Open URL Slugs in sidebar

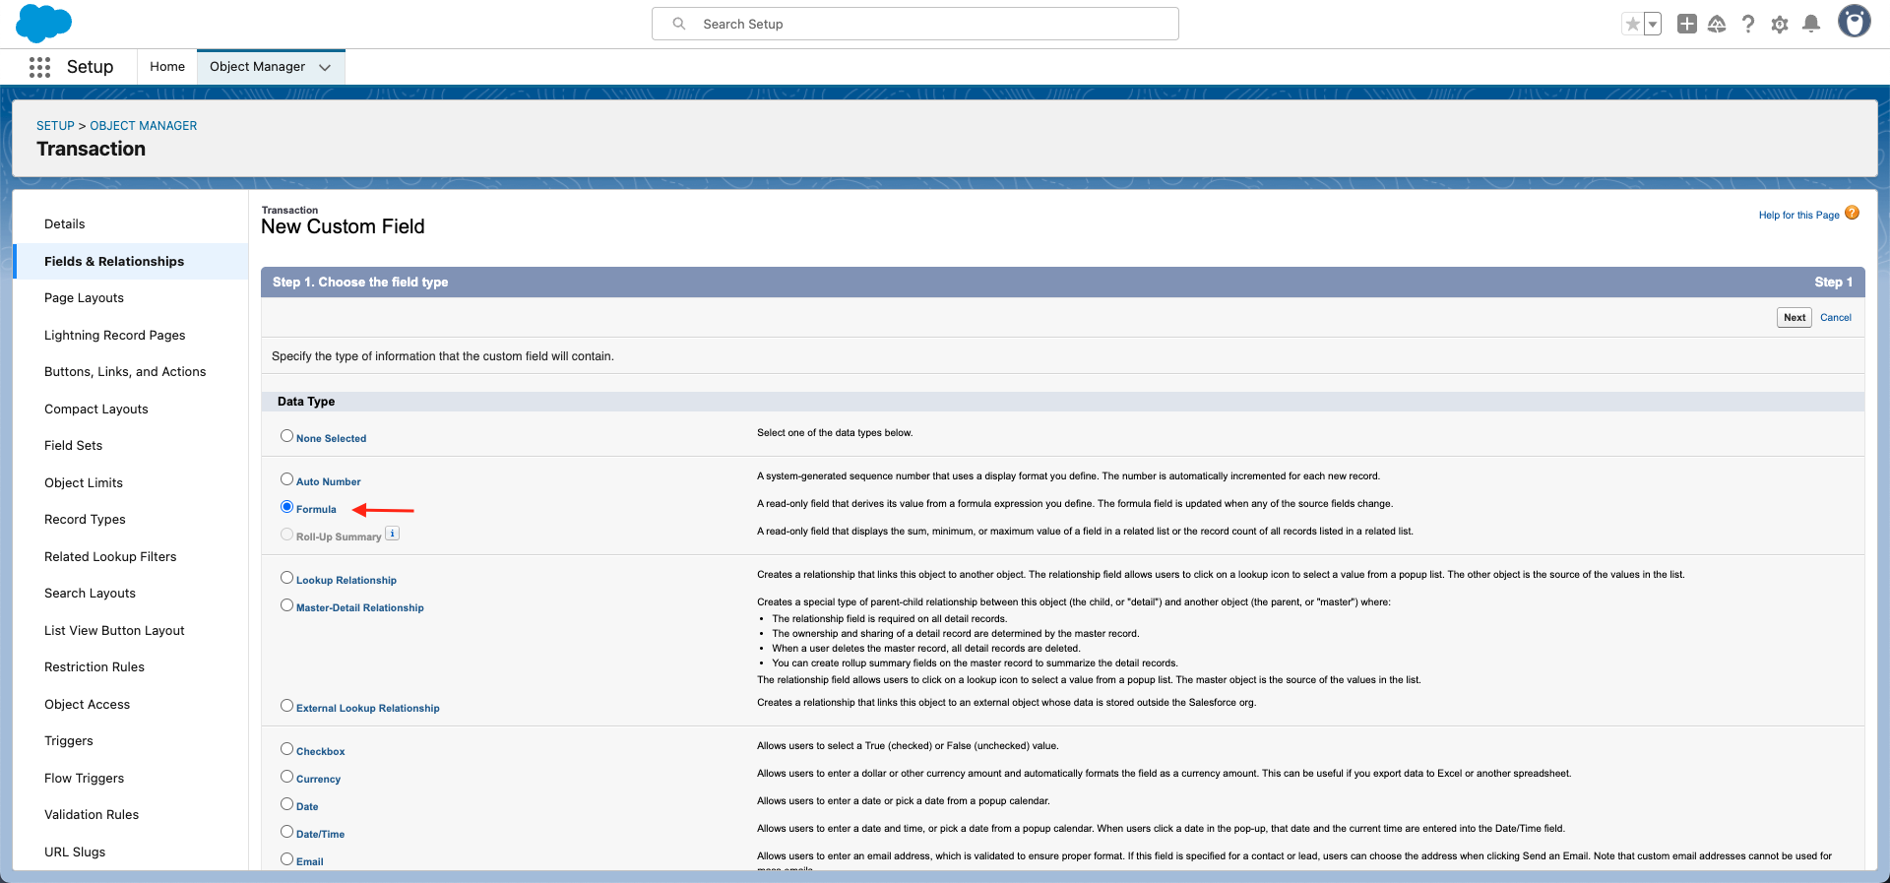75,851
